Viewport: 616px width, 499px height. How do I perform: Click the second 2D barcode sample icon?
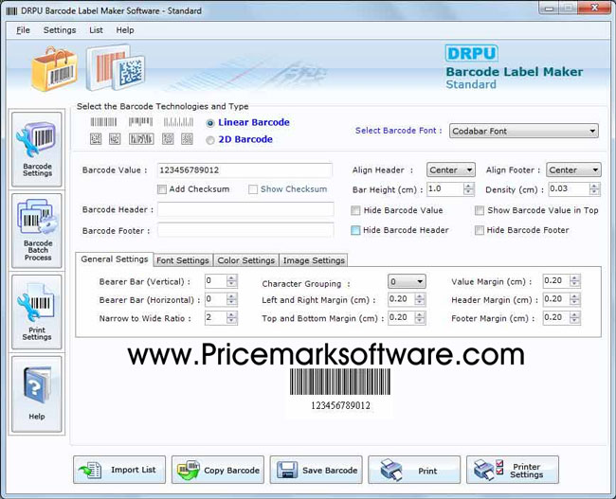pyautogui.click(x=115, y=138)
